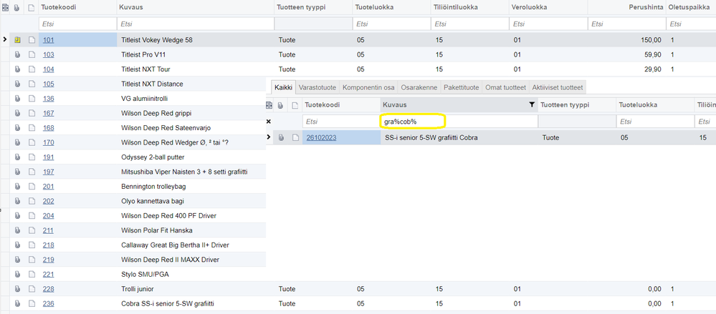Open the document icon for Wilson Deep Red grippi
Viewport: 716px width, 314px height.
[32, 113]
